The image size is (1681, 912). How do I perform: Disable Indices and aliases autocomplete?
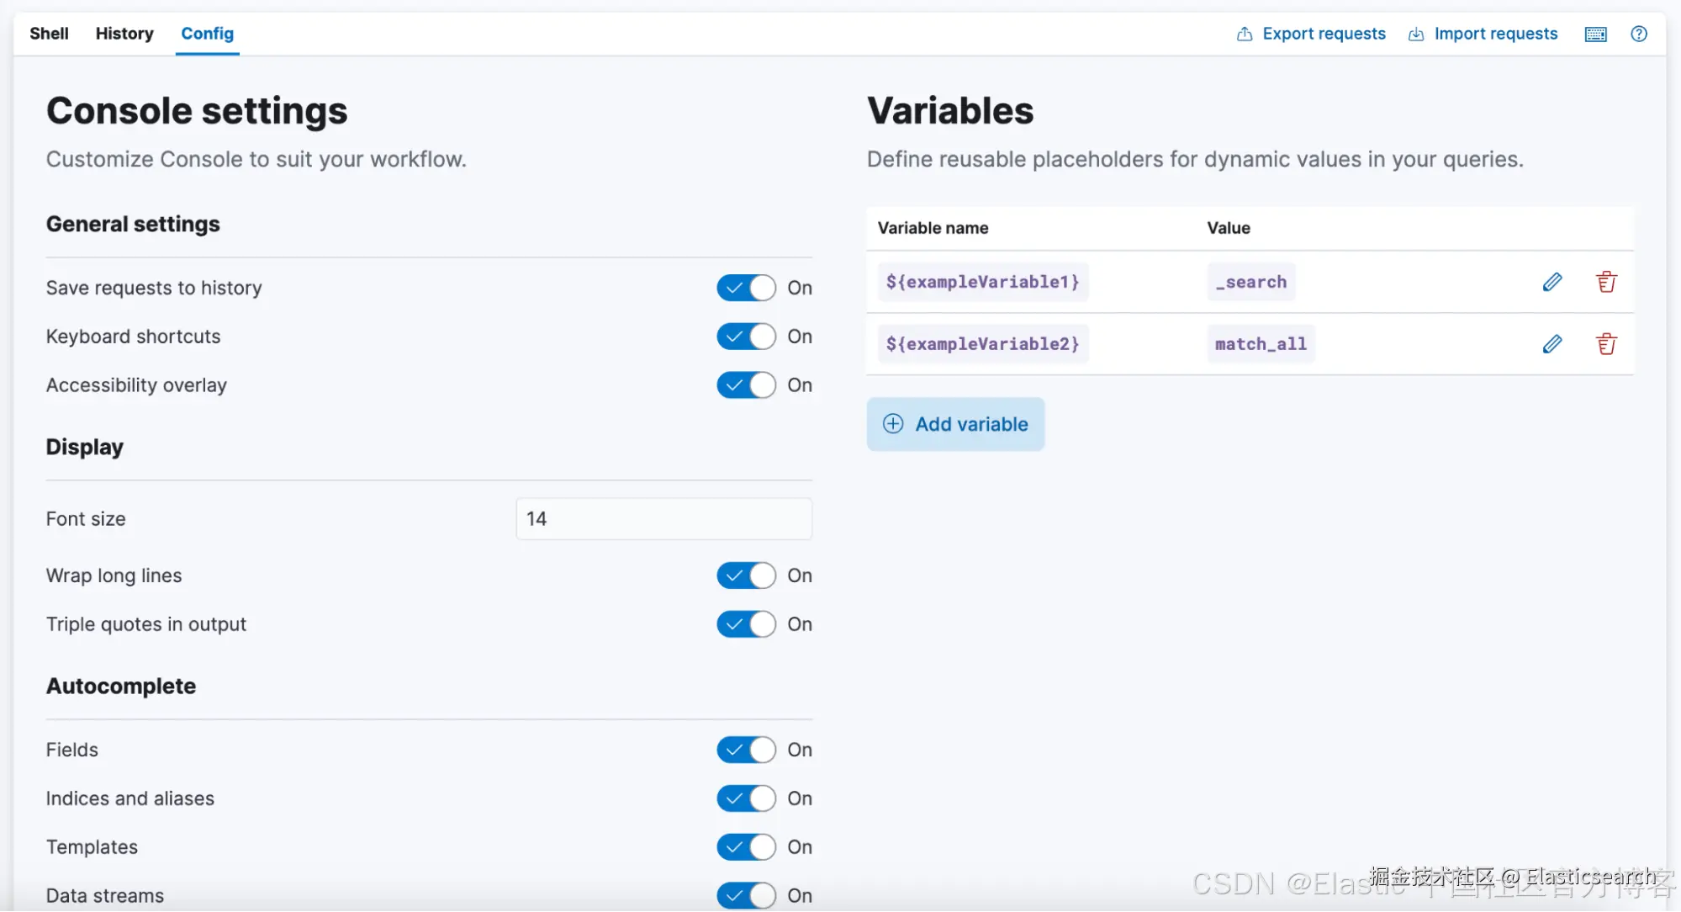[x=746, y=798]
